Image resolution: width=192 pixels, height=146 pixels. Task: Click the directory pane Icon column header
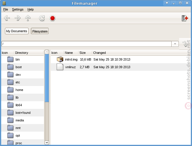coord(8,53)
